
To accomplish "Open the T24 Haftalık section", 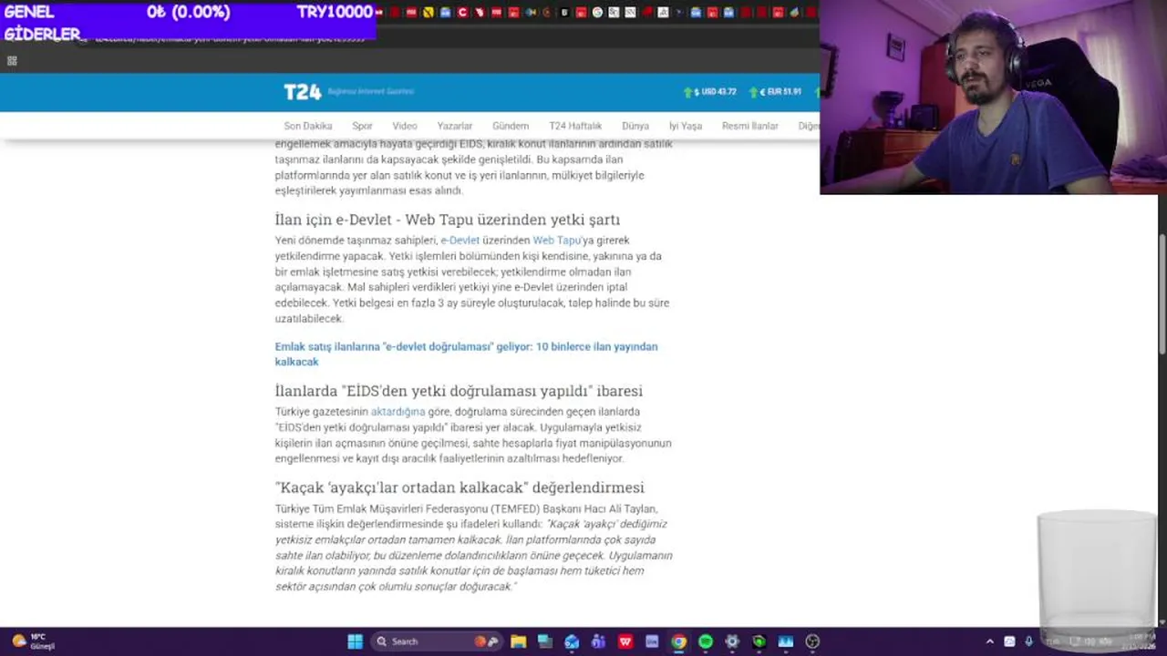I will tap(575, 126).
